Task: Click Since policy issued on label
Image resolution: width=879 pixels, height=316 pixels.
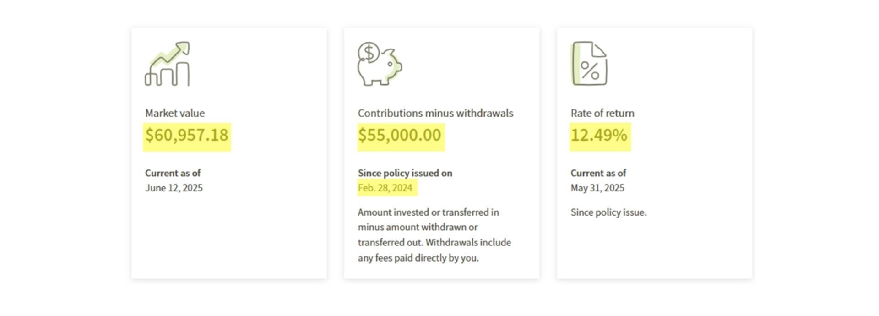Action: coord(405,173)
